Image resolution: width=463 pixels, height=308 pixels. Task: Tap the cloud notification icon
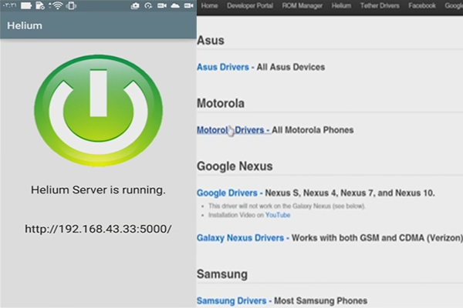coord(175,5)
